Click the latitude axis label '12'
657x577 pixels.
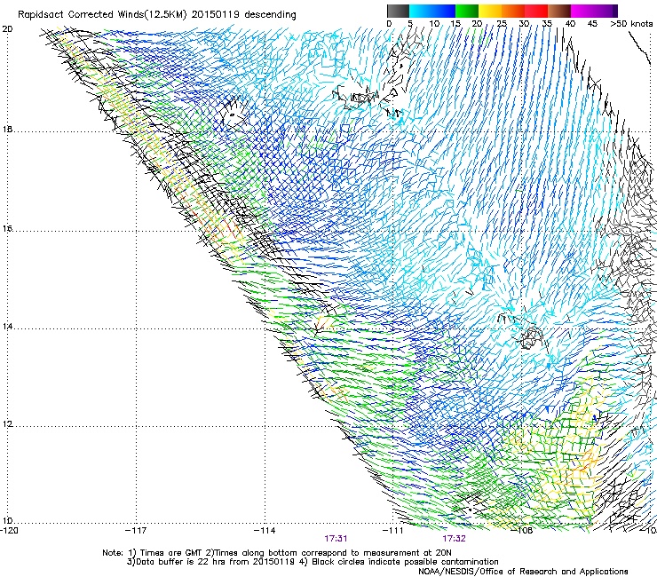(x=7, y=424)
